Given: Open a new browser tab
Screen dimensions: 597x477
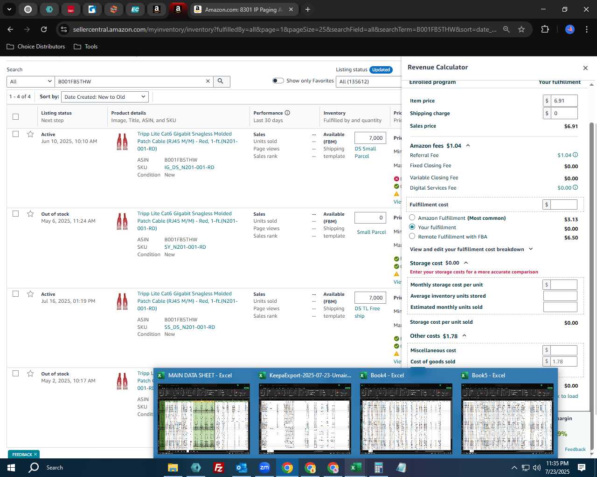Looking at the screenshot, I should [308, 9].
